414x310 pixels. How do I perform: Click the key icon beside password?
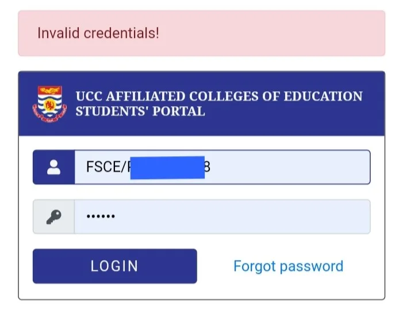54,216
